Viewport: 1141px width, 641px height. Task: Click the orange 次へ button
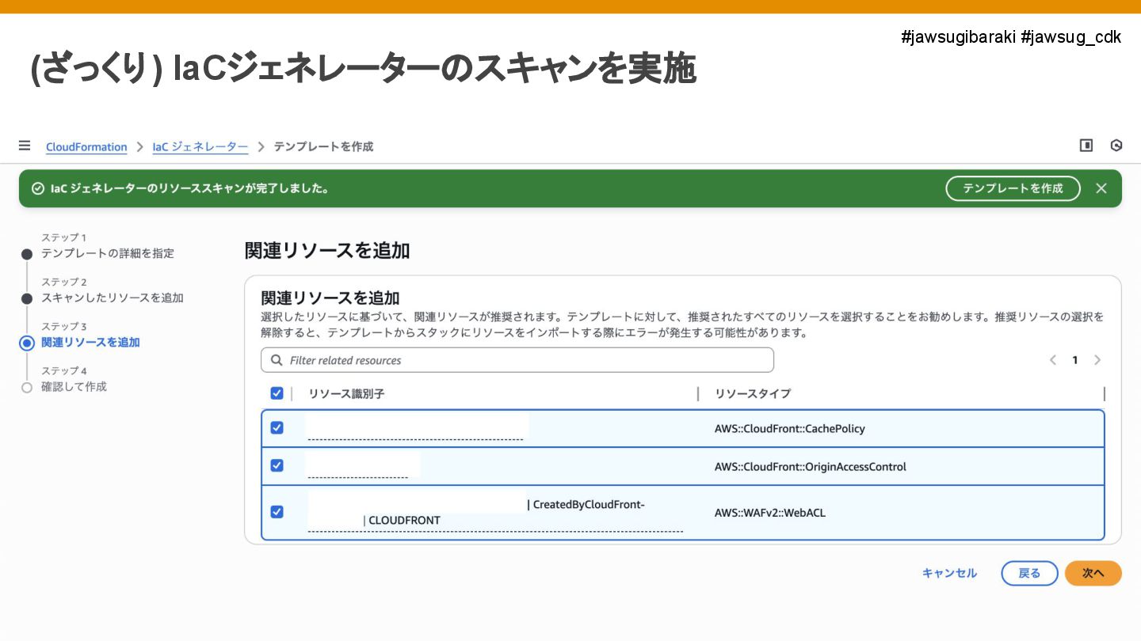tap(1093, 573)
